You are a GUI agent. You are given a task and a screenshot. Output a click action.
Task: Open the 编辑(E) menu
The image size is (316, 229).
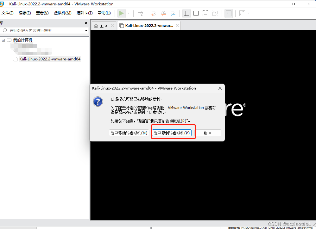[25, 13]
